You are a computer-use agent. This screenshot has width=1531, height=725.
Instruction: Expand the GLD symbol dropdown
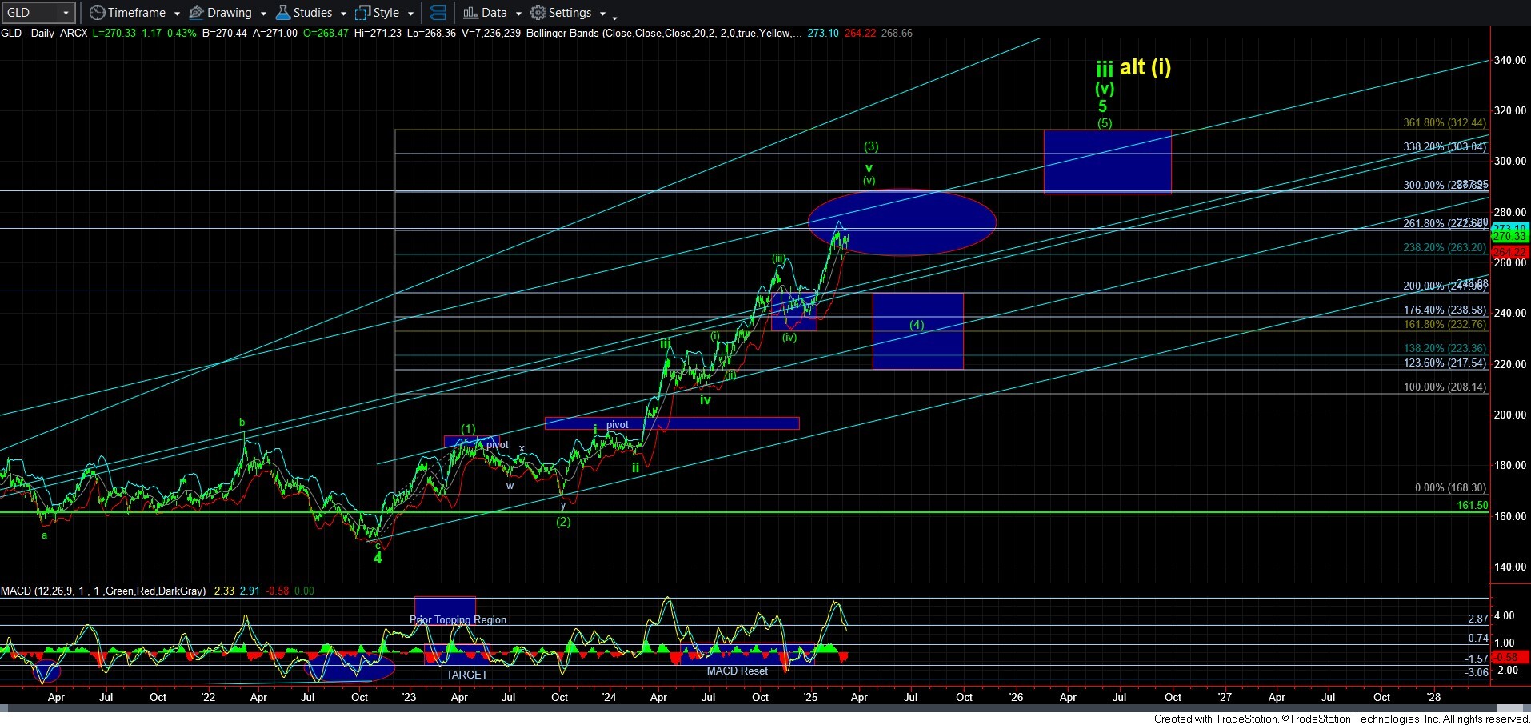(x=66, y=13)
